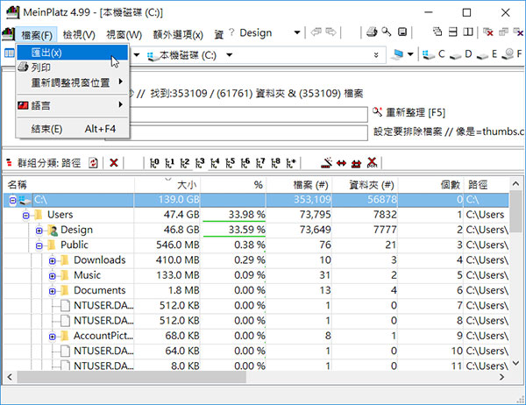
Task: Select the 33.98 % percentage cell
Action: (233, 215)
